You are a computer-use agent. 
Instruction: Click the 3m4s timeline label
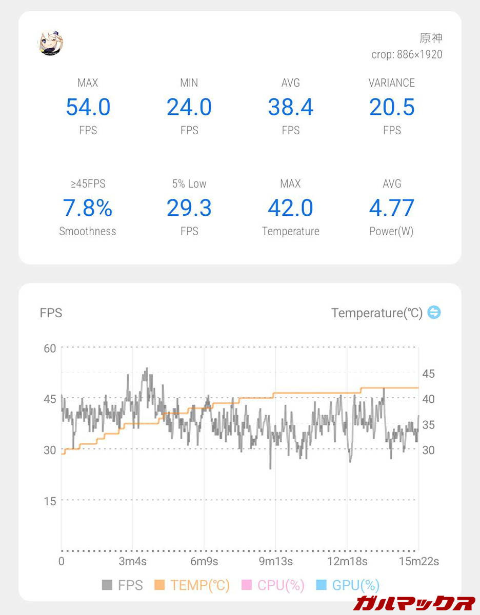[x=132, y=561]
